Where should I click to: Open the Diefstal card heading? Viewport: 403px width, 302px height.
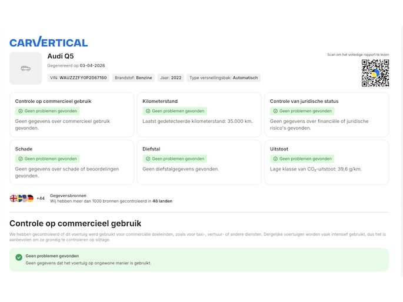(152, 149)
